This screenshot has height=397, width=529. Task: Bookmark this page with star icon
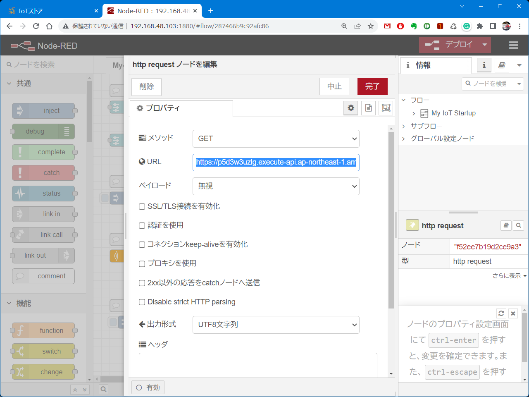click(x=371, y=26)
